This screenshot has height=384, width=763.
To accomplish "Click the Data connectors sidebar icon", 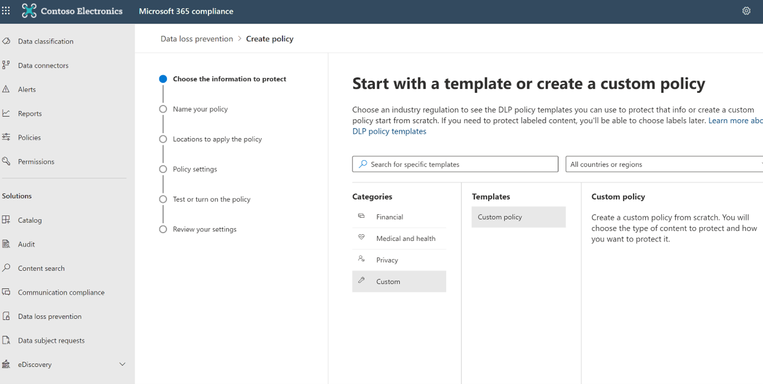I will pyautogui.click(x=6, y=65).
